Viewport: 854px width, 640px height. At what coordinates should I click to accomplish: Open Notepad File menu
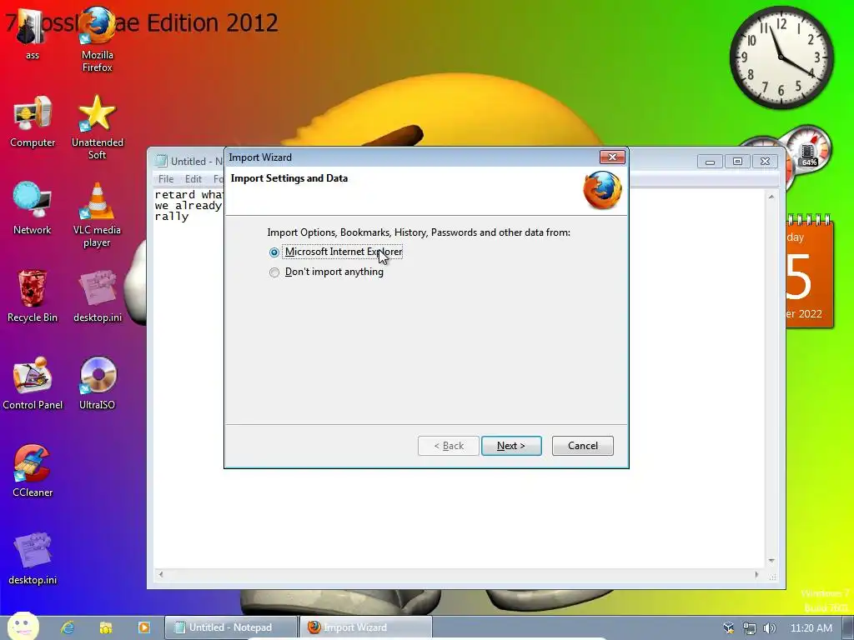(166, 179)
